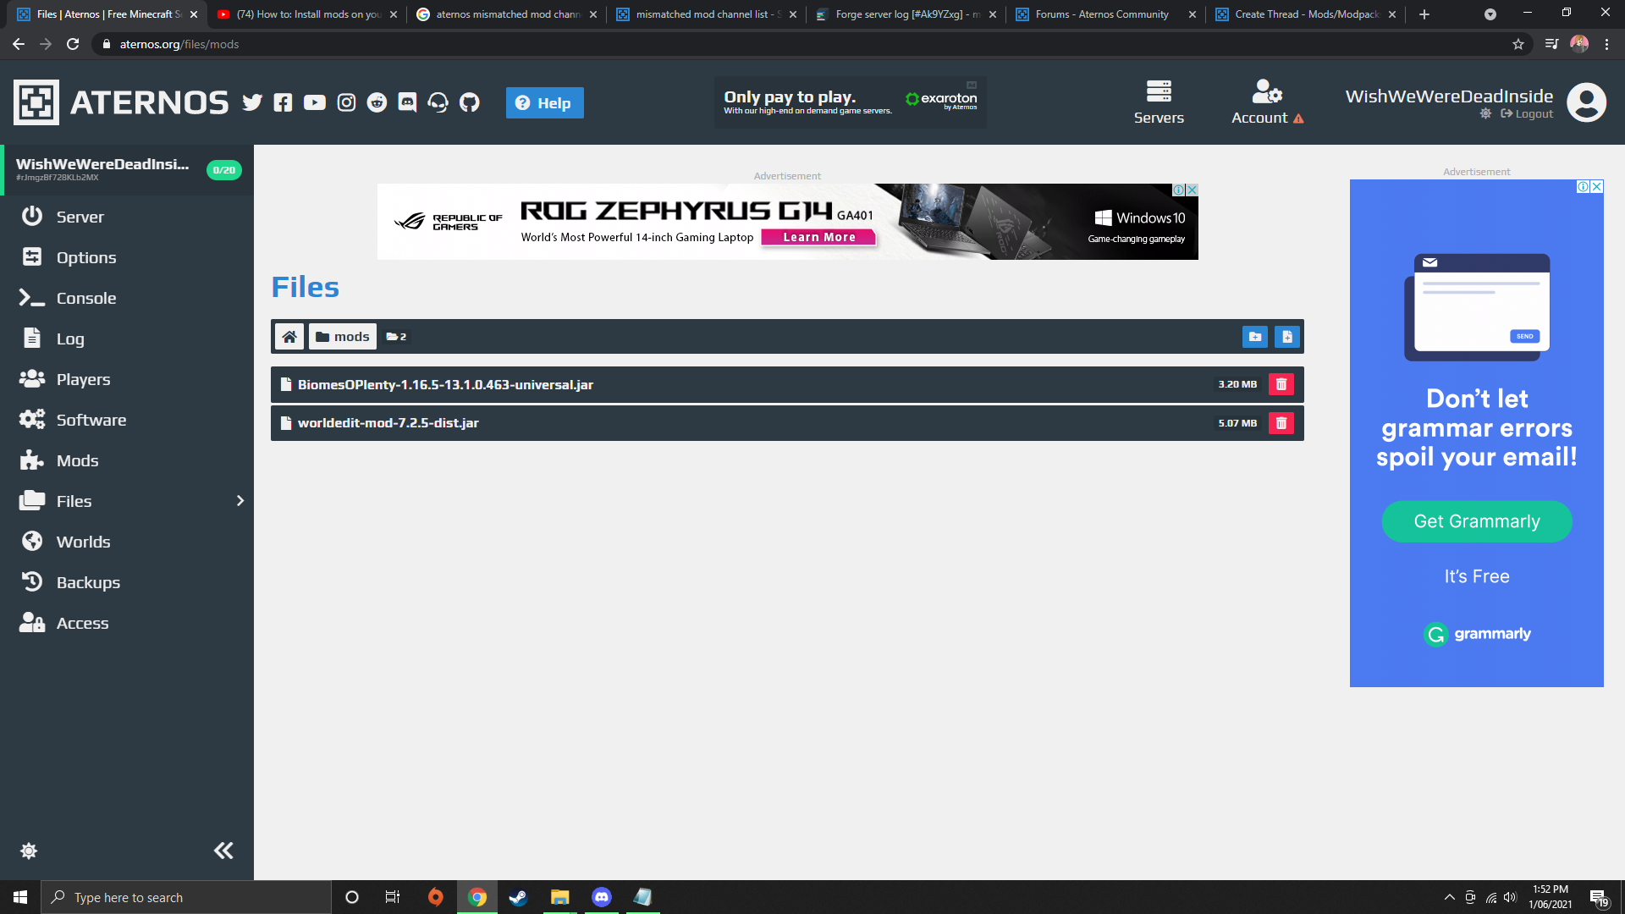
Task: Open a new browser tab
Action: 1424,14
